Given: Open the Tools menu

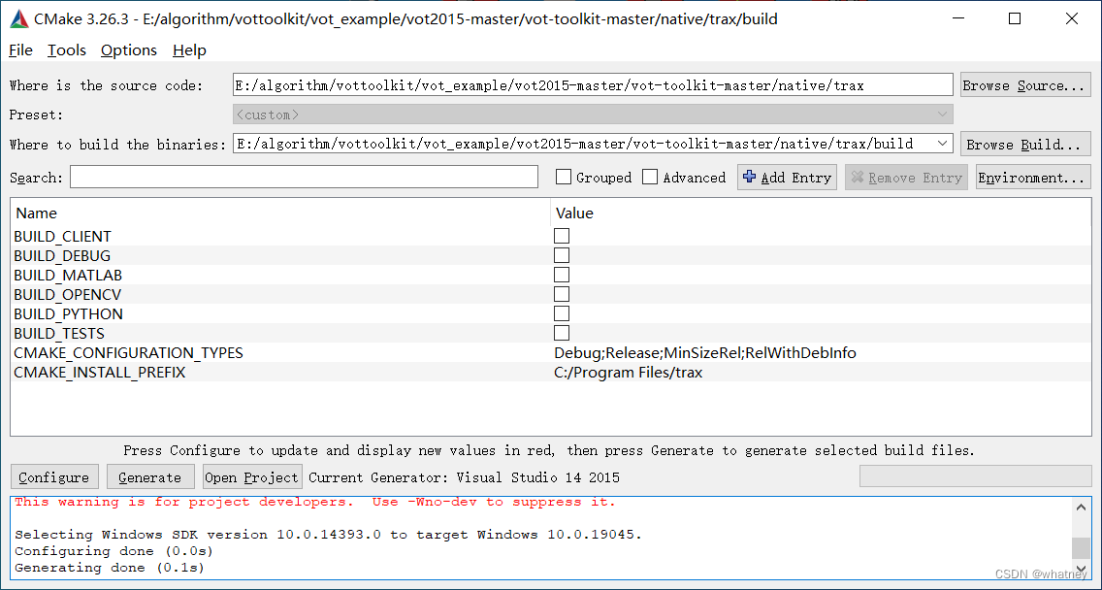Looking at the screenshot, I should click(x=67, y=49).
